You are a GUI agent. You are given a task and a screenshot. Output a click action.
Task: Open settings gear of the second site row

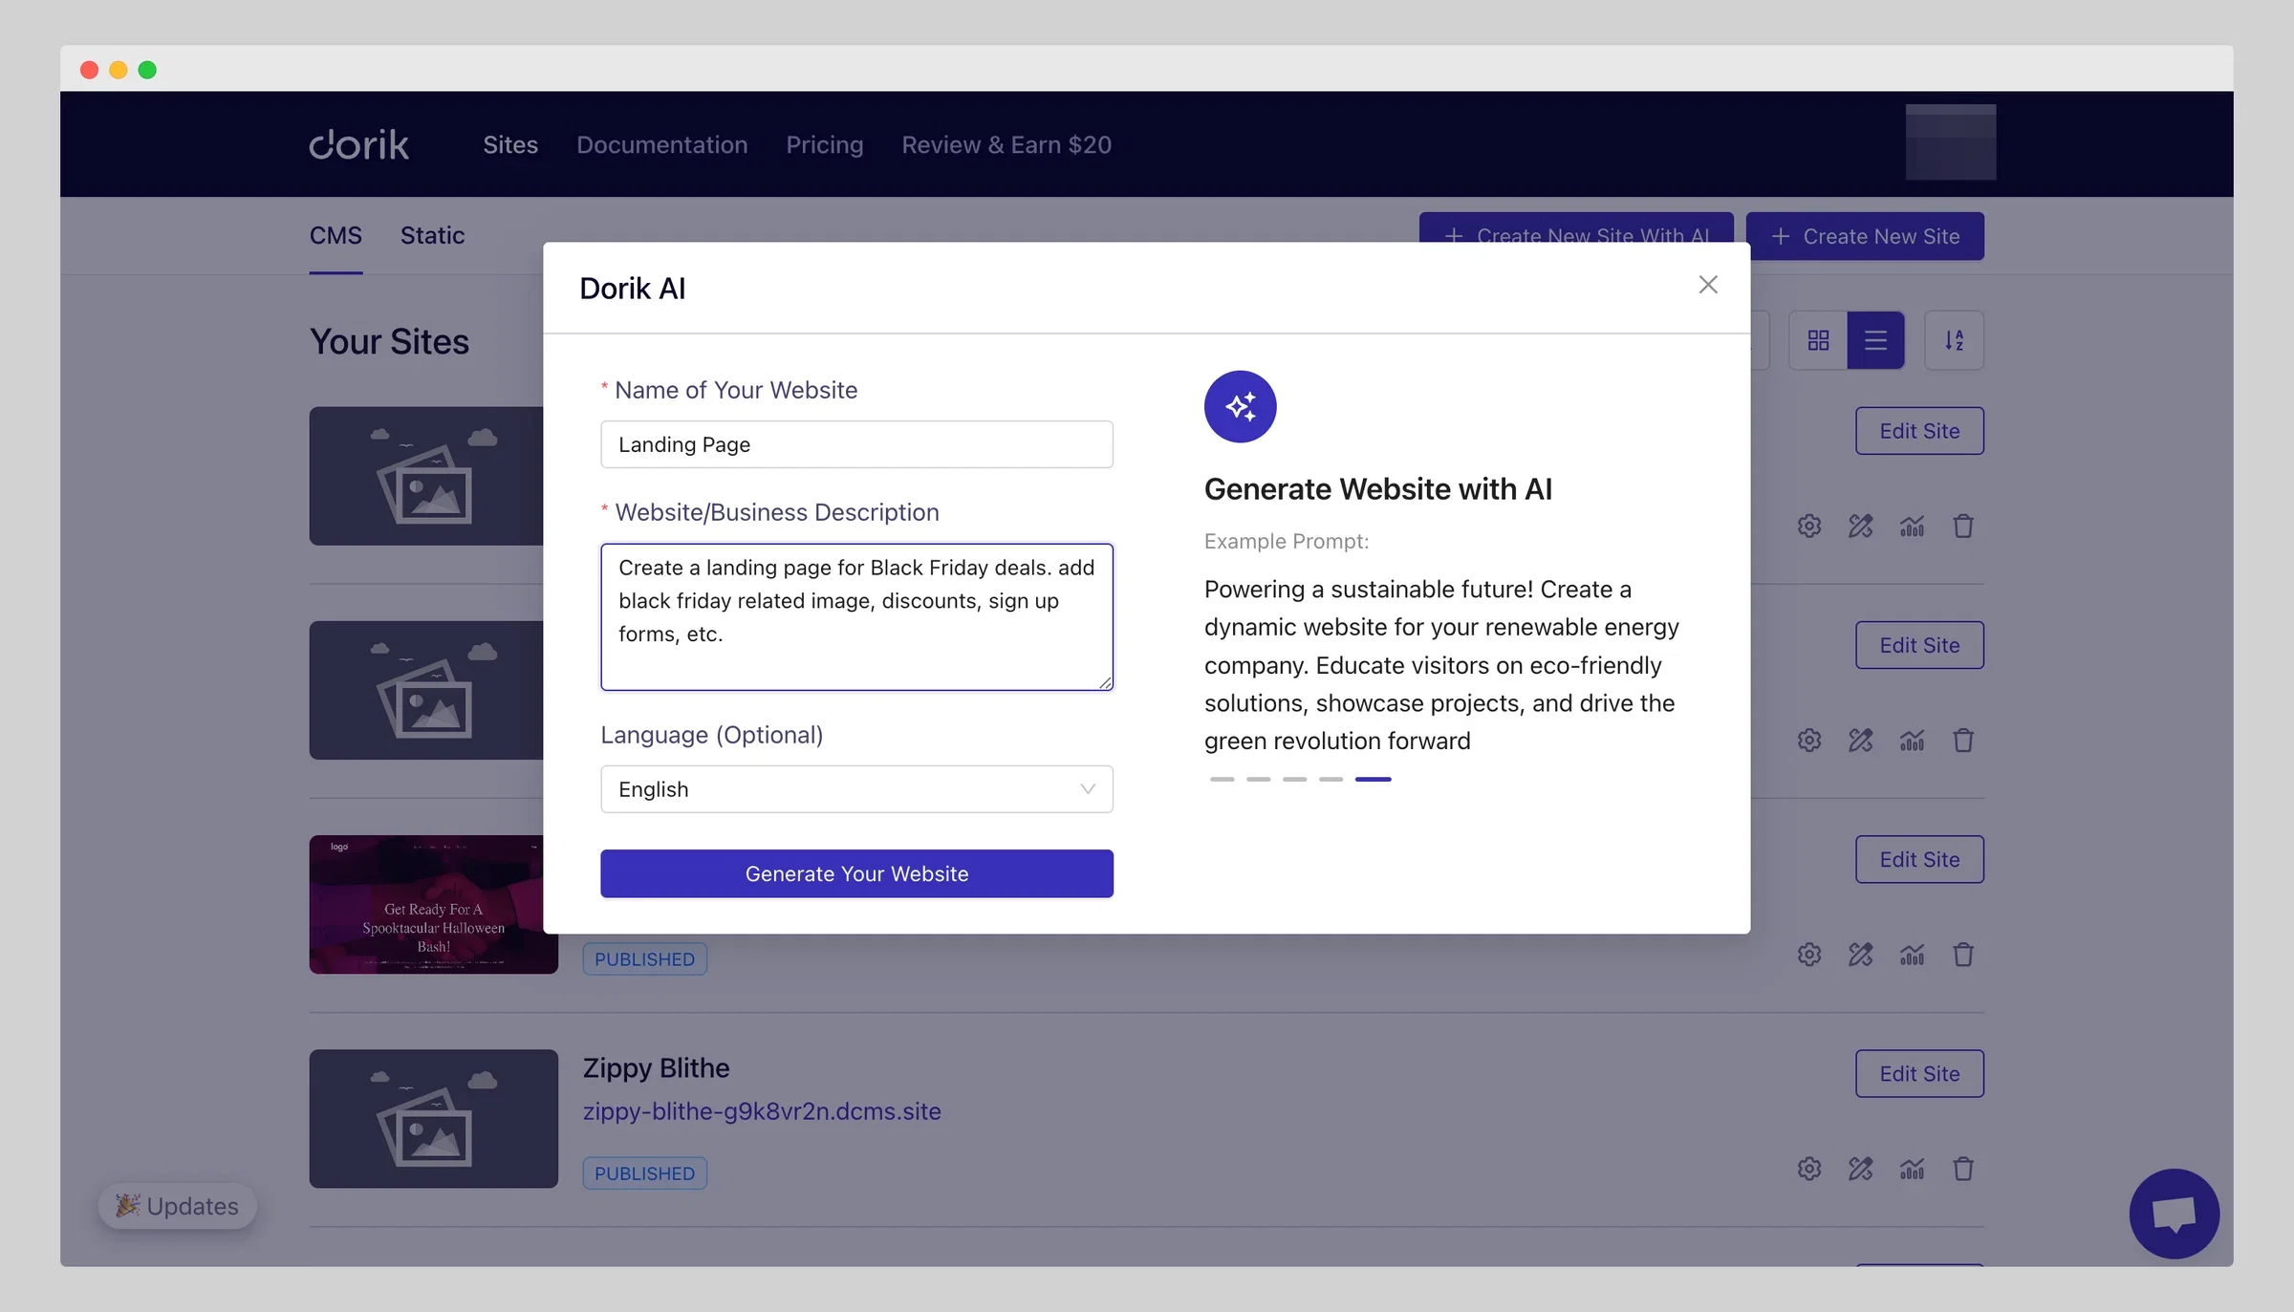tap(1808, 741)
